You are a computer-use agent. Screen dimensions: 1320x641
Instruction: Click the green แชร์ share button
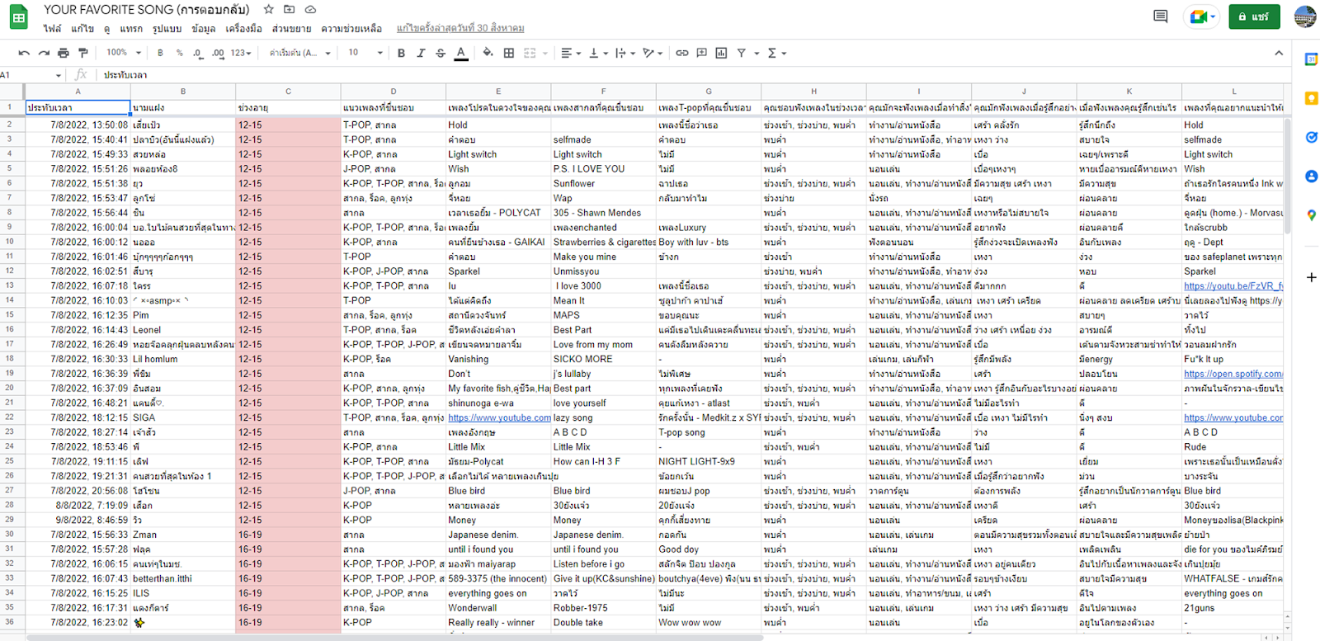pyautogui.click(x=1254, y=16)
